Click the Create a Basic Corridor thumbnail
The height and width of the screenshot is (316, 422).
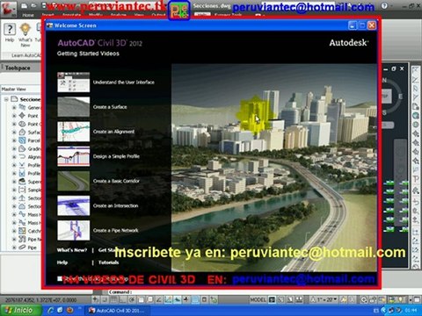point(74,181)
